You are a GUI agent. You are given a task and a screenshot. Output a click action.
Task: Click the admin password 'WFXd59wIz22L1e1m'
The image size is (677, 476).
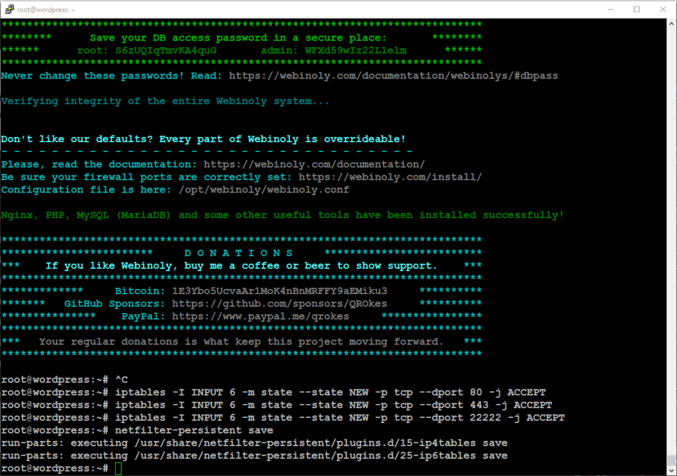[355, 50]
